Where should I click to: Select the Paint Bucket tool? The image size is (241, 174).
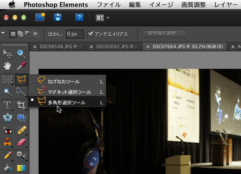point(7,168)
